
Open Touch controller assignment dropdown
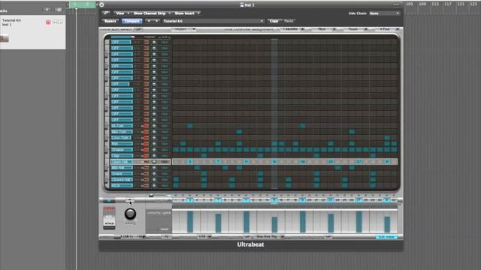[x=355, y=29]
